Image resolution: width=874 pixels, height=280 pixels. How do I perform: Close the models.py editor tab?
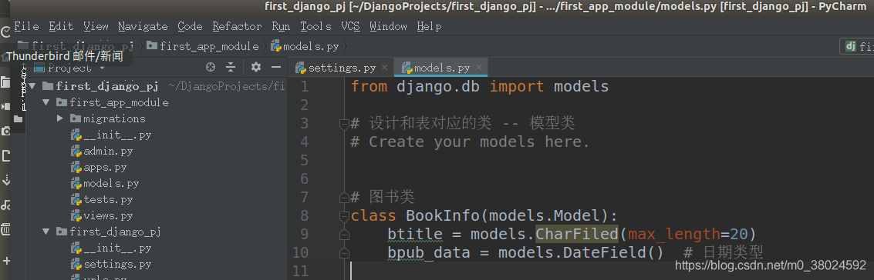(479, 68)
